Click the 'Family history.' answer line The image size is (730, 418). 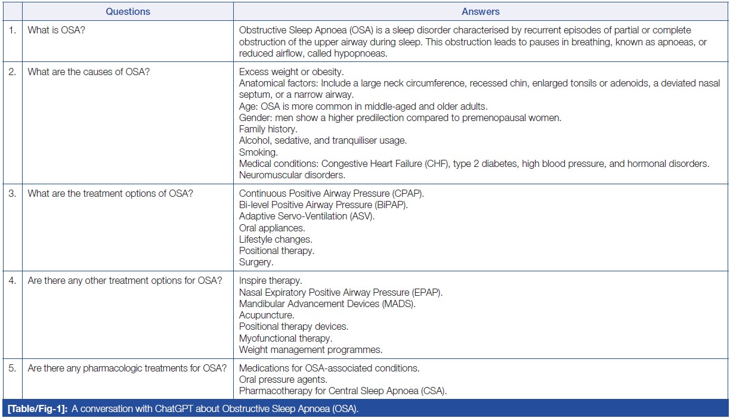point(268,129)
